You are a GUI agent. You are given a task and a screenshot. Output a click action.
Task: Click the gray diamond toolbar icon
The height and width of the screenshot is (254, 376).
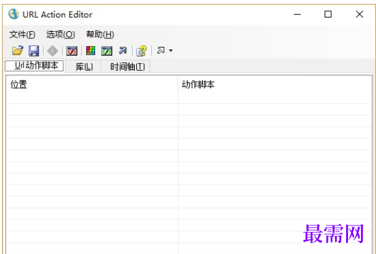click(53, 51)
